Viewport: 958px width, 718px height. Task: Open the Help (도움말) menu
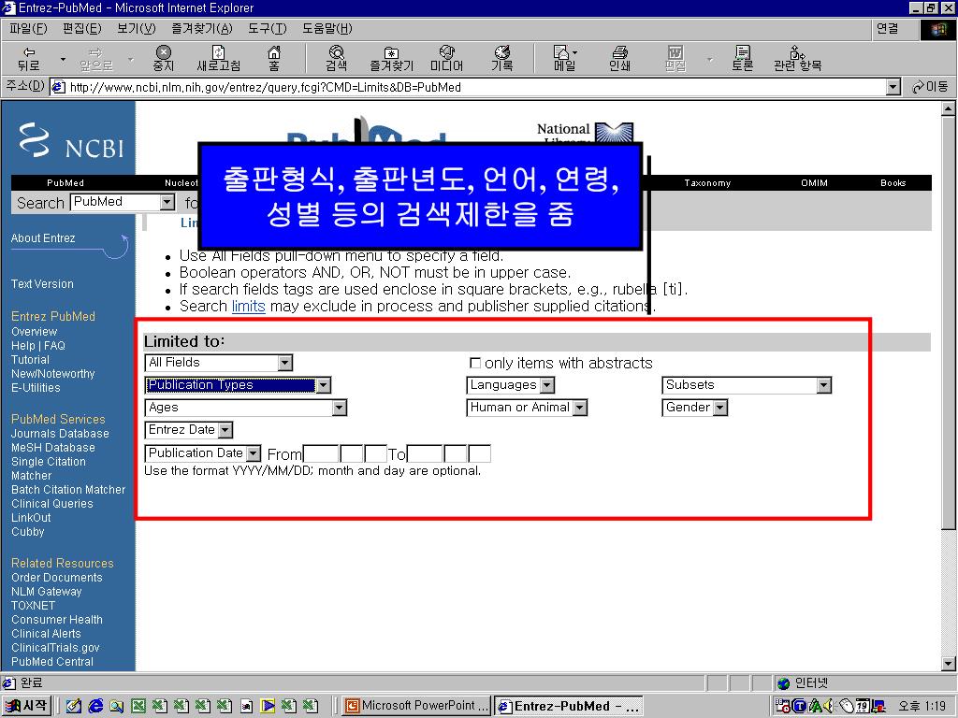(x=327, y=28)
